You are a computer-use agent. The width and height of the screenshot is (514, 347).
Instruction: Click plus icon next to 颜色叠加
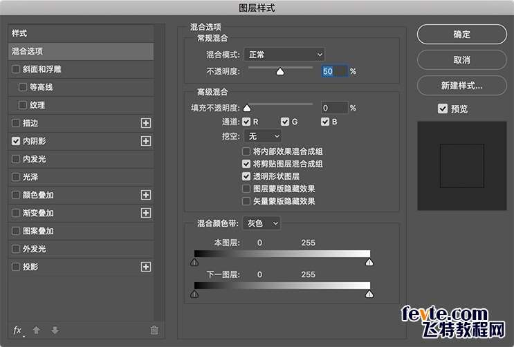(146, 195)
